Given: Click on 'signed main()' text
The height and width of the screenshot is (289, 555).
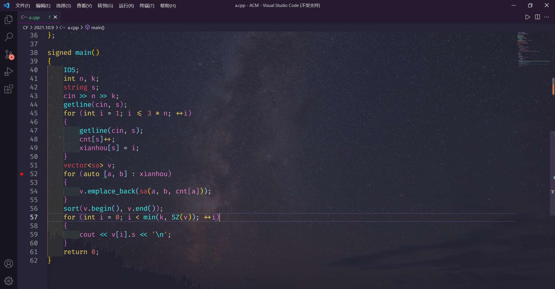Looking at the screenshot, I should (73, 53).
